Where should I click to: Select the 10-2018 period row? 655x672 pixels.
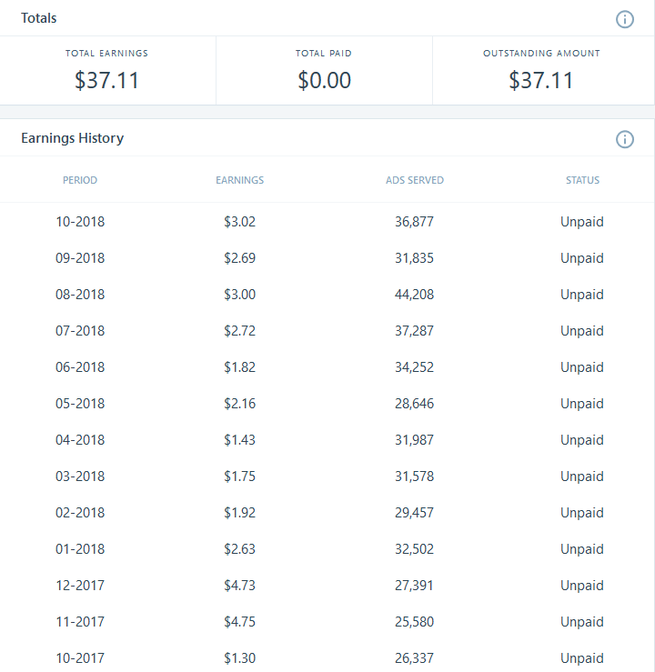point(80,222)
